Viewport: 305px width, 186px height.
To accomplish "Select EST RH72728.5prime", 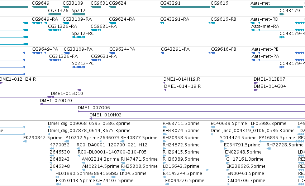I will pos(285,145).
